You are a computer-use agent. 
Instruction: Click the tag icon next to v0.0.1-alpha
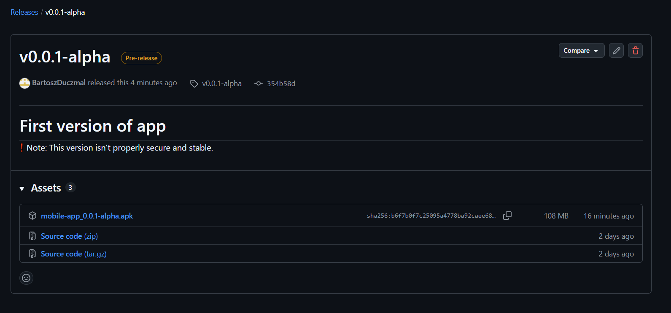(x=194, y=84)
